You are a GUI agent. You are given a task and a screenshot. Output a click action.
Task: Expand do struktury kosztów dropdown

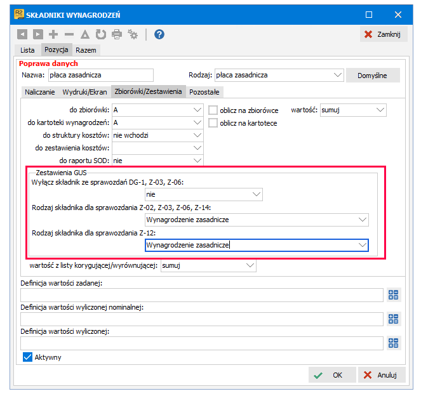197,135
